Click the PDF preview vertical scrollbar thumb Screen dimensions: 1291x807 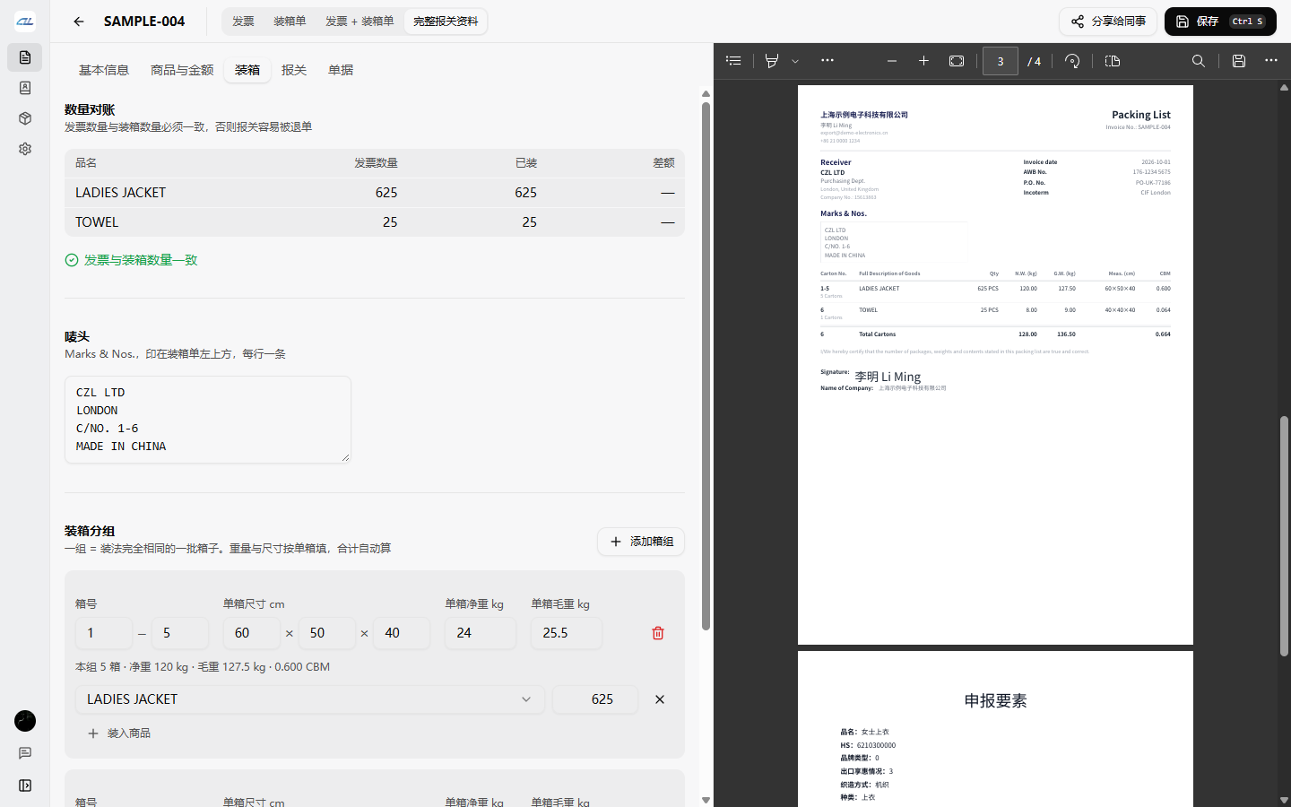[1284, 536]
